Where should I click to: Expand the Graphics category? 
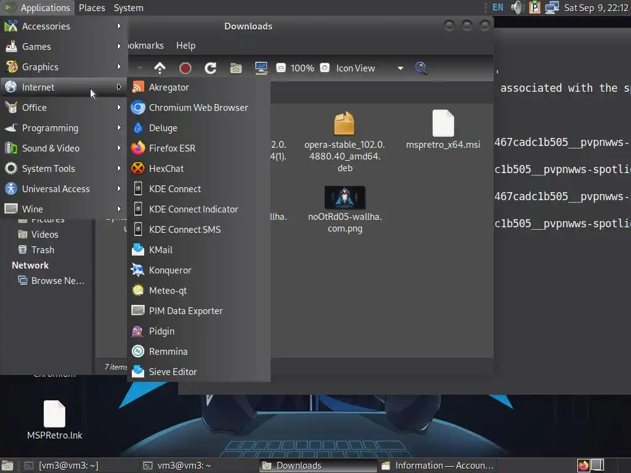(64, 67)
